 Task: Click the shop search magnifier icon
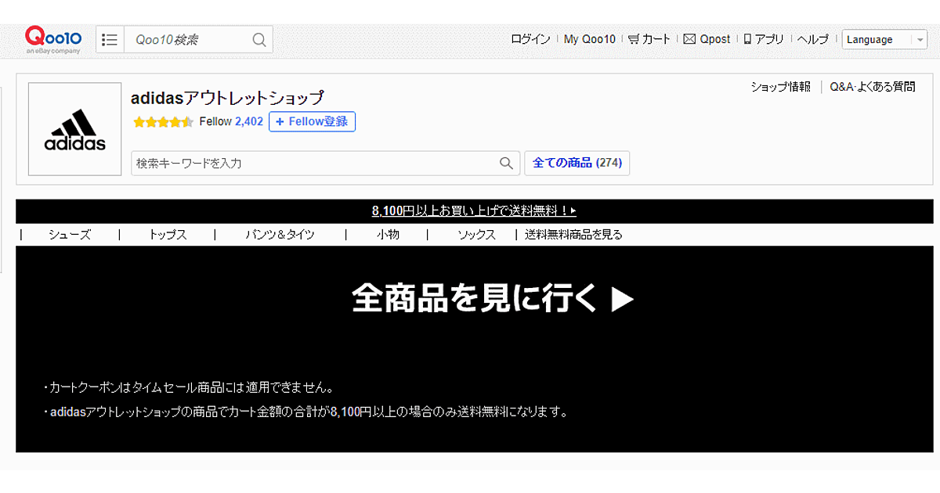[507, 164]
